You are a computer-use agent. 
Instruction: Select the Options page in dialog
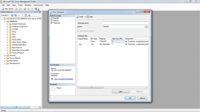[56, 20]
